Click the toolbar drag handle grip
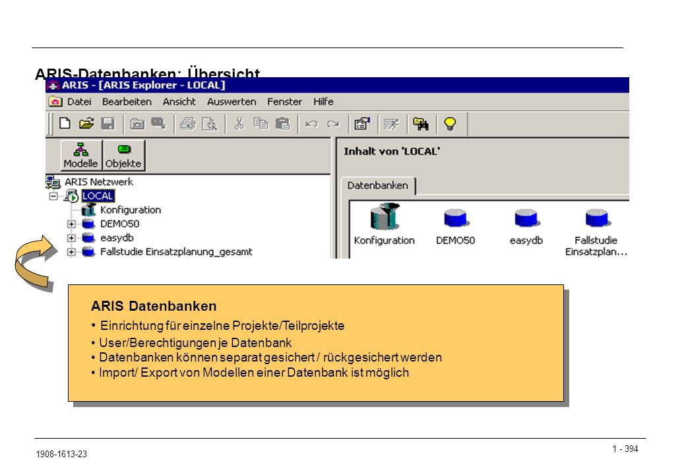The height and width of the screenshot is (475, 686). 49,124
